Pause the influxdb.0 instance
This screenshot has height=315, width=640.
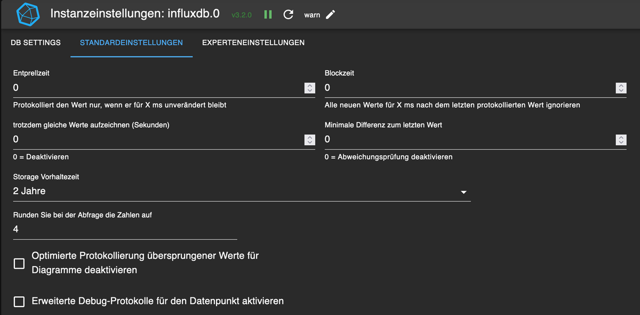coord(268,15)
